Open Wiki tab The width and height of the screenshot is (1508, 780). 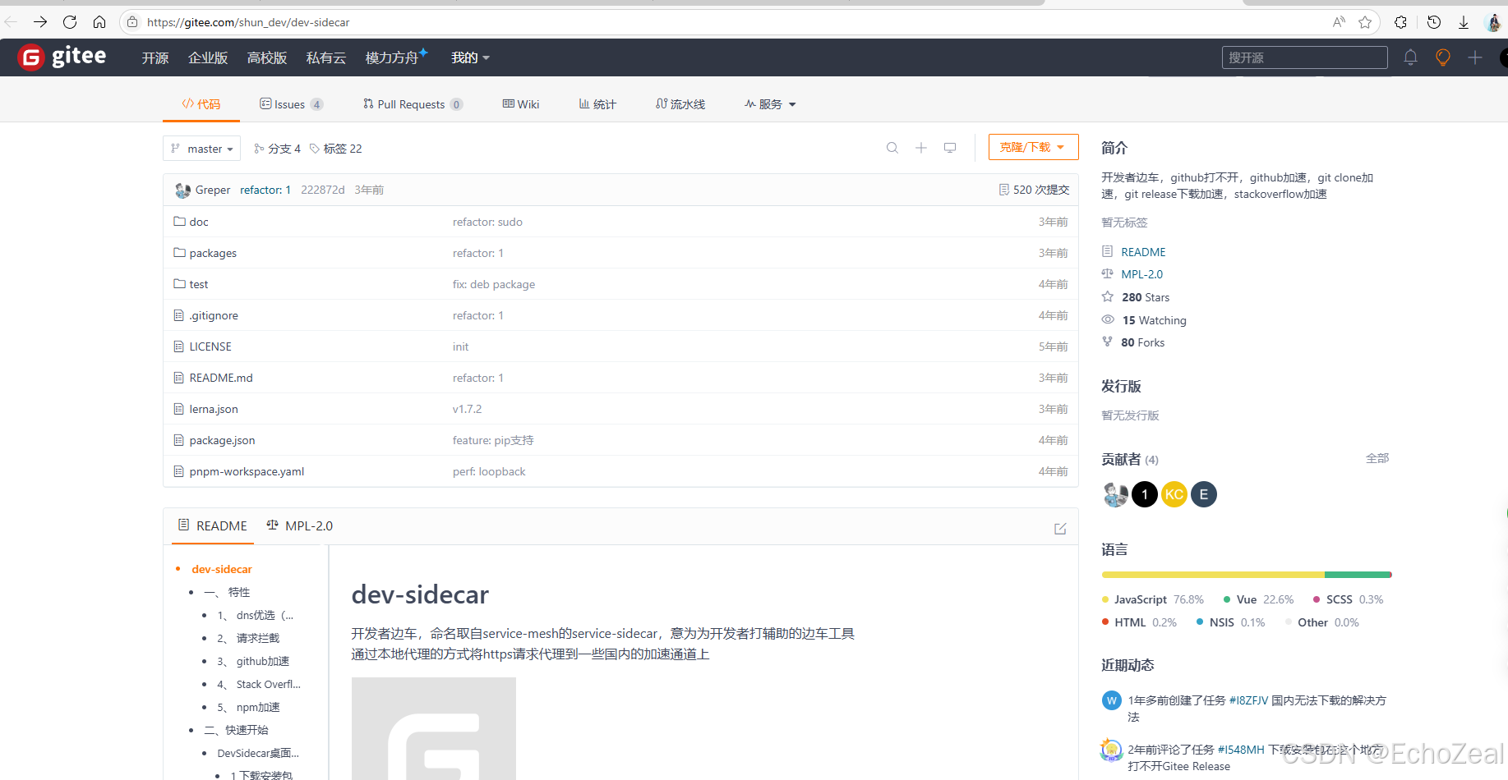click(x=521, y=104)
